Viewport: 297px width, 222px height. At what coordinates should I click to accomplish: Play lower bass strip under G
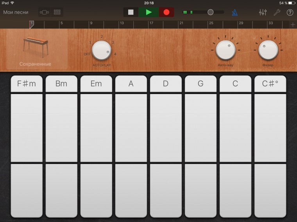(x=200, y=191)
